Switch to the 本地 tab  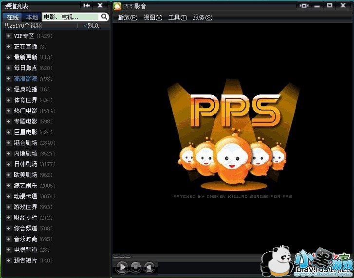click(32, 17)
